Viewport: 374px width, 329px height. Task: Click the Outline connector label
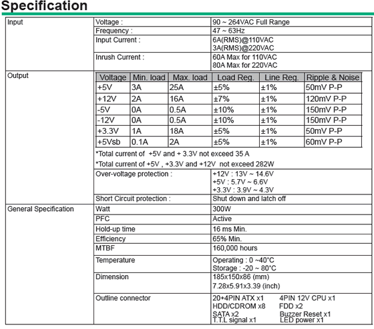(x=123, y=298)
